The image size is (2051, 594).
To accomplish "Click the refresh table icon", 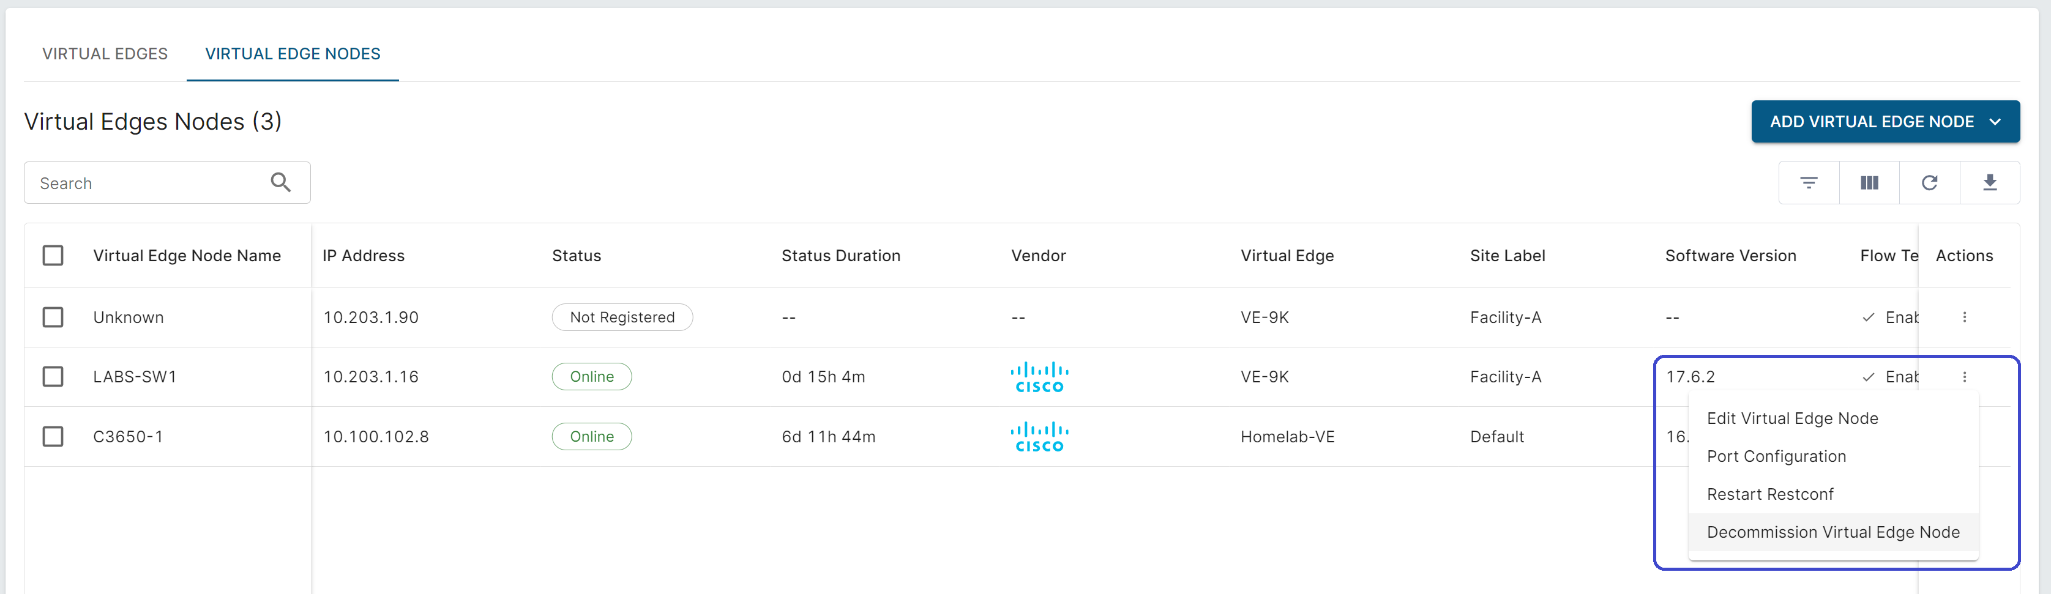I will (x=1929, y=183).
